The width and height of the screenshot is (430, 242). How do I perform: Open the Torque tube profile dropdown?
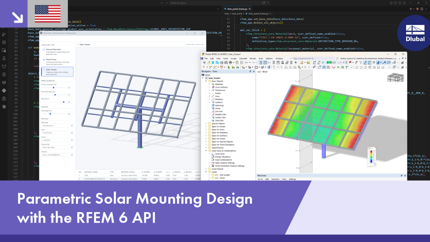tap(57, 147)
